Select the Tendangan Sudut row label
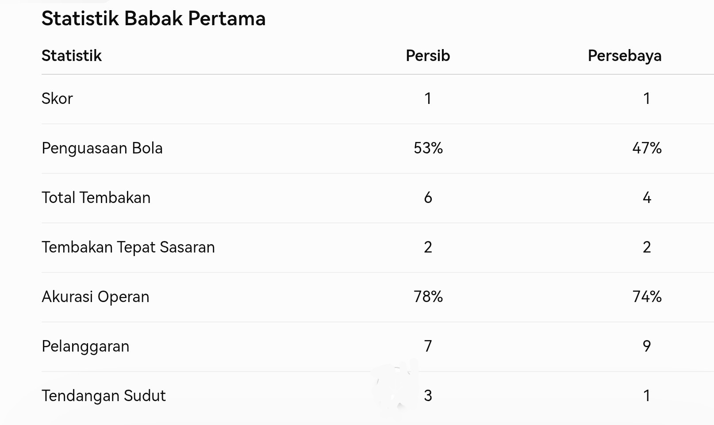 [x=104, y=396]
